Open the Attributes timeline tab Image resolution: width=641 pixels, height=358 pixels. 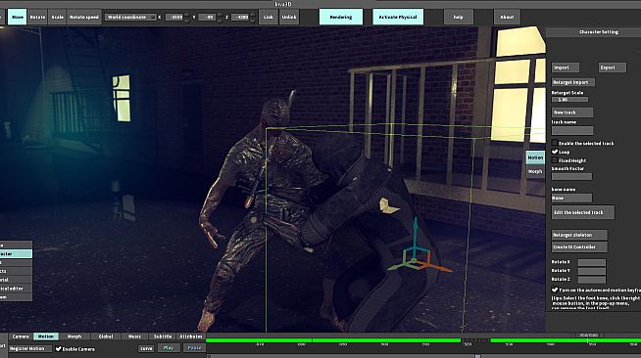[191, 336]
